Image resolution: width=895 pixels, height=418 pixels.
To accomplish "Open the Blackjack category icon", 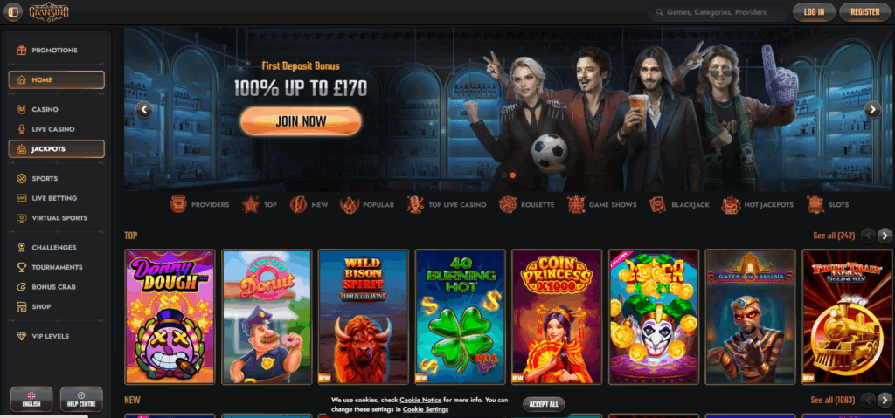I will pyautogui.click(x=657, y=205).
